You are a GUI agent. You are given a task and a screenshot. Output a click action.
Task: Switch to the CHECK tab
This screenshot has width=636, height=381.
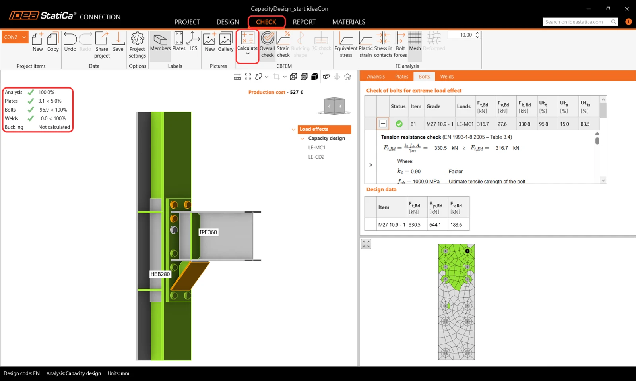266,22
